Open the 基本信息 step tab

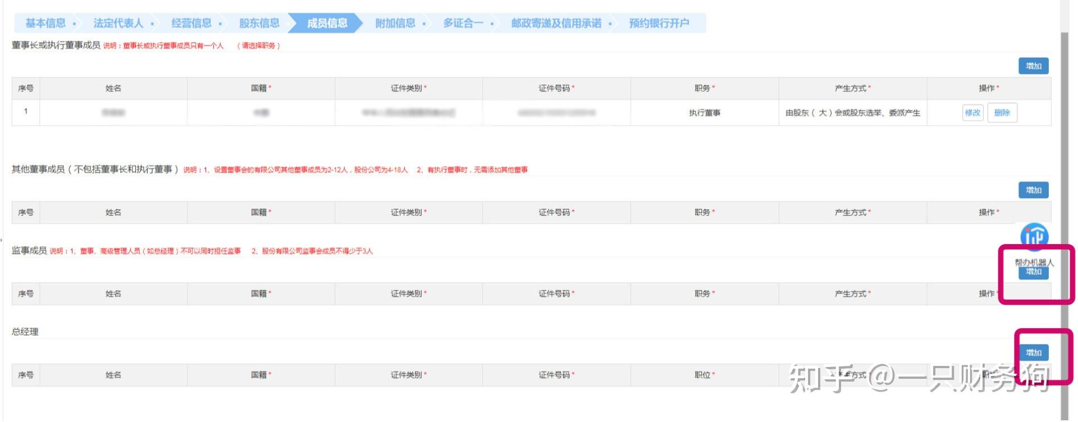coord(45,23)
